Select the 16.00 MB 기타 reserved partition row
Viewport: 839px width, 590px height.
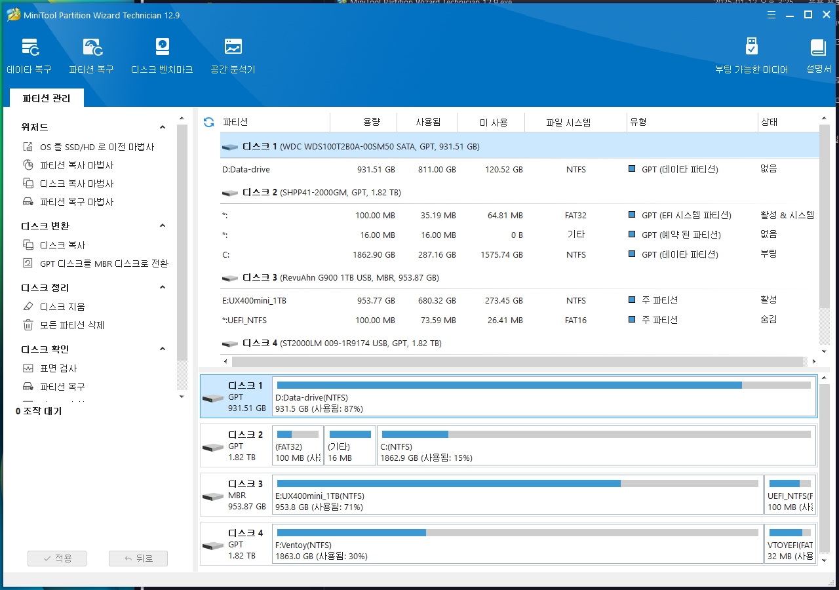click(x=519, y=235)
